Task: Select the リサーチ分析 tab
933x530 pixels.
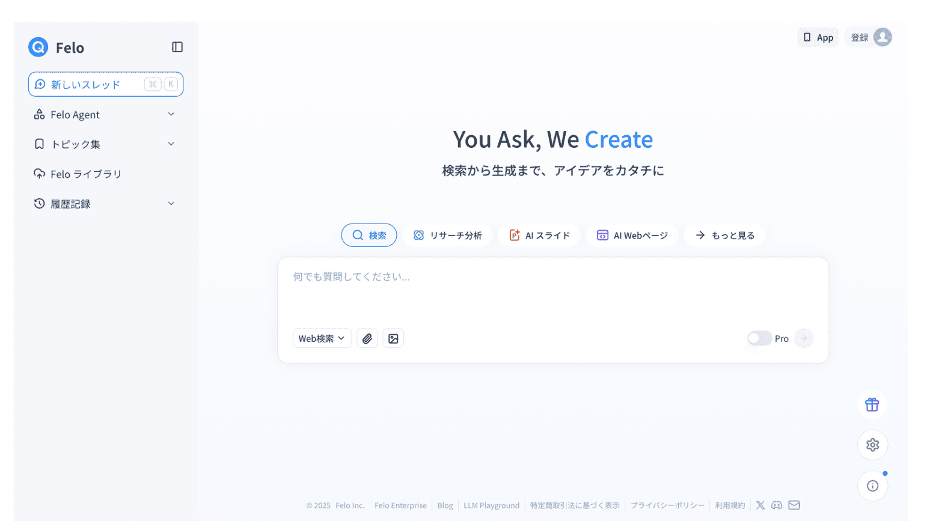Action: [448, 235]
